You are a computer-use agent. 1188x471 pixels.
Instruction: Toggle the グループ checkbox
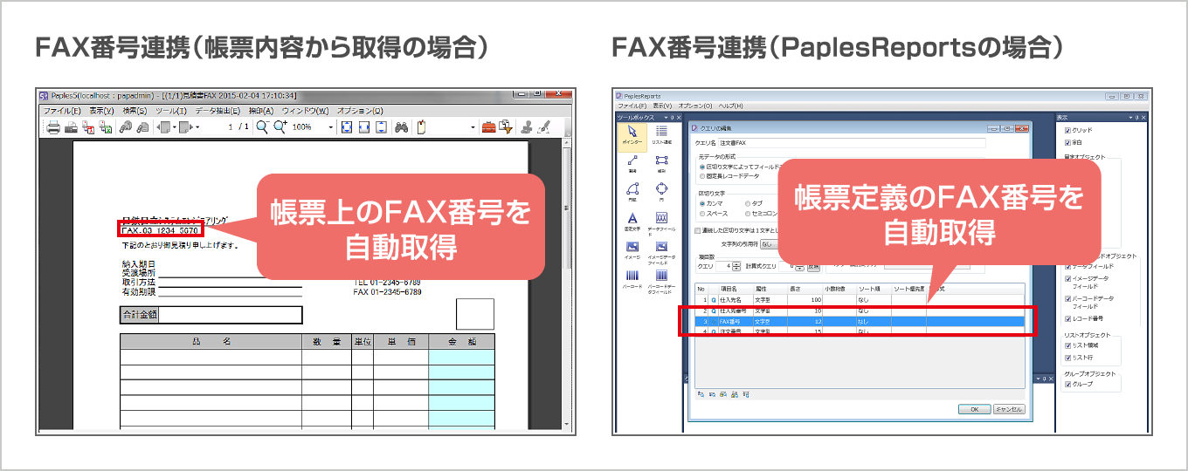[1067, 385]
